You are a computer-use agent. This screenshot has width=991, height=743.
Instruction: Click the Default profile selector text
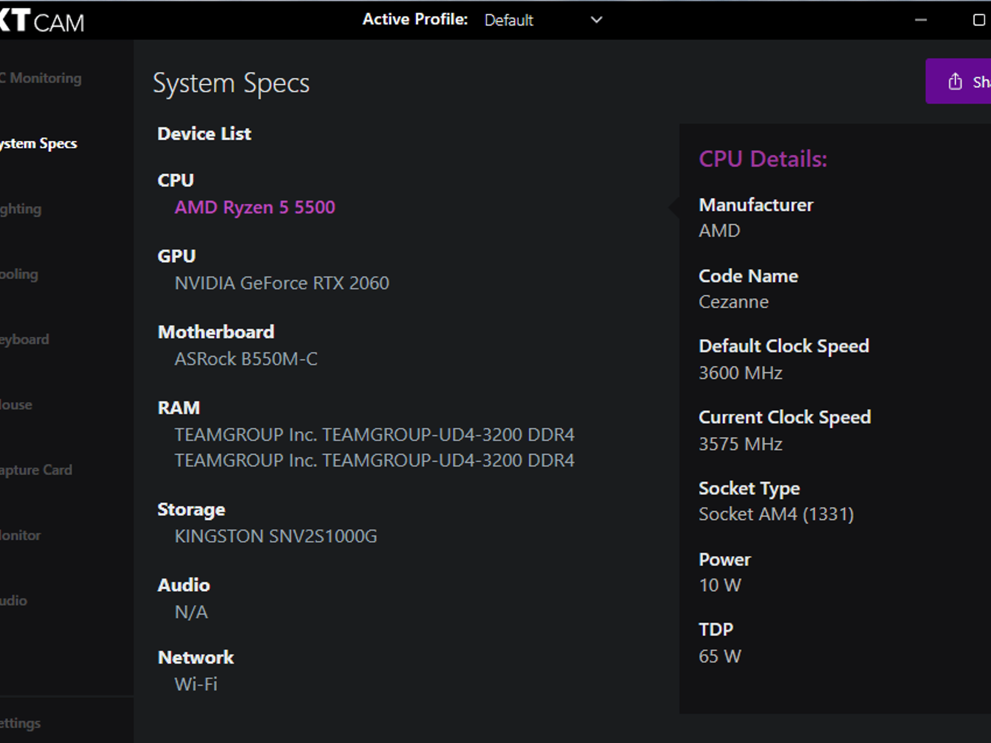509,20
